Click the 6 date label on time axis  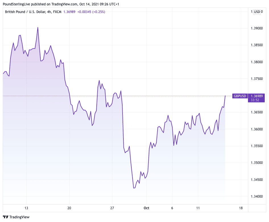[172, 208]
